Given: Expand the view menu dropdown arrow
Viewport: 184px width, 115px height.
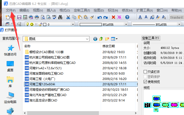Looking at the screenshot, I should [117, 39].
